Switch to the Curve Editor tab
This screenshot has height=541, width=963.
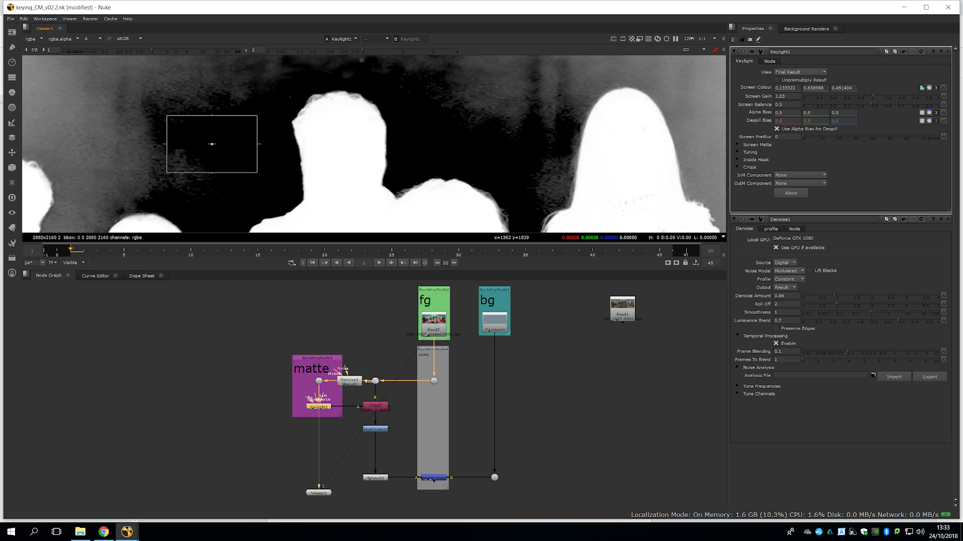click(x=95, y=276)
